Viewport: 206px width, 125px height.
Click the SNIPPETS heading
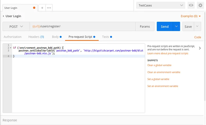coord(152,60)
